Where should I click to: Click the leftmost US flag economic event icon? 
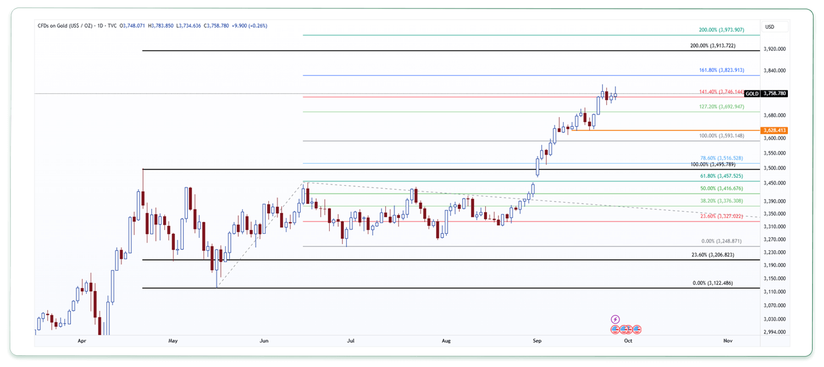click(x=615, y=329)
